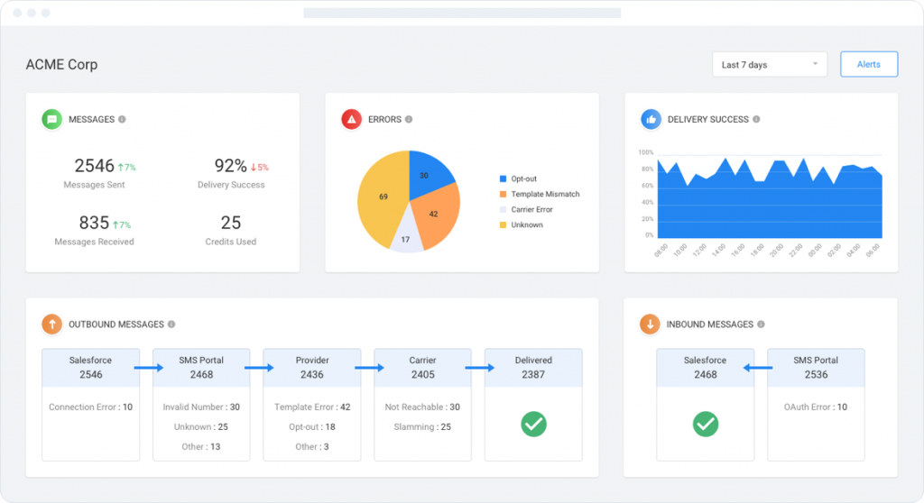924x503 pixels.
Task: Select the Carrier 2405 stage header
Action: click(x=422, y=368)
